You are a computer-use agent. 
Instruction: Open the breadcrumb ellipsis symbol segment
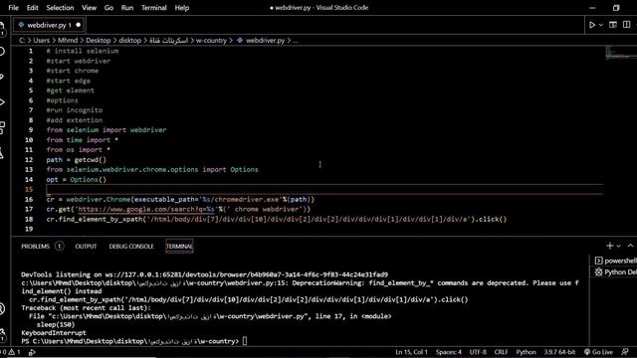point(296,41)
